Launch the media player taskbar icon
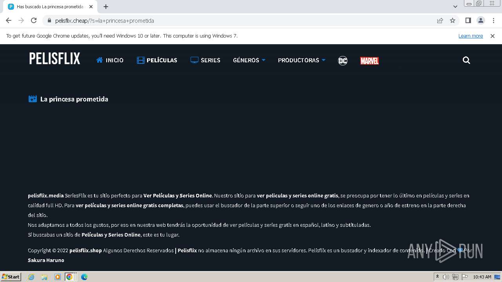The image size is (502, 282). pos(58,277)
